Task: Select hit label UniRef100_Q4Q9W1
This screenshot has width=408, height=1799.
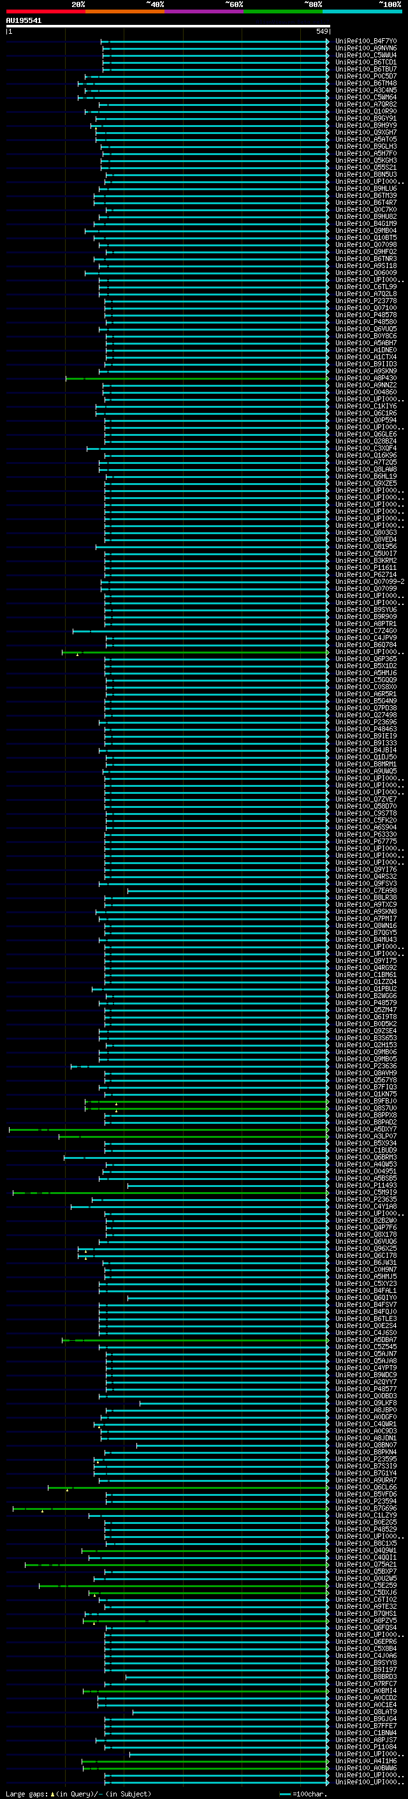Action: [x=365, y=1550]
